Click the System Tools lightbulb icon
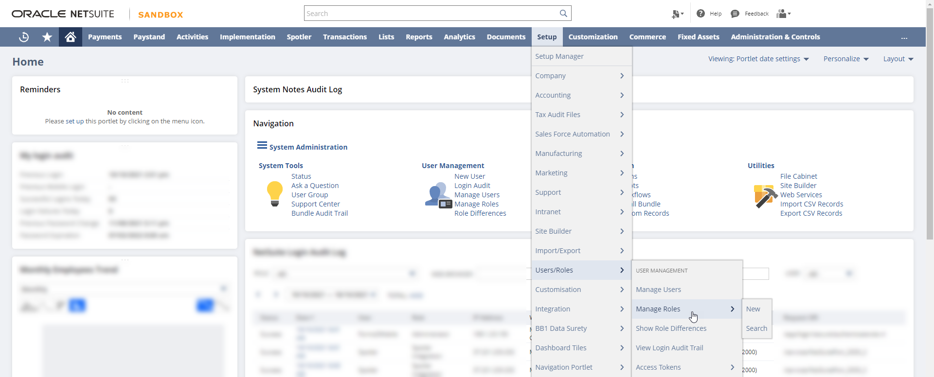 coord(275,193)
